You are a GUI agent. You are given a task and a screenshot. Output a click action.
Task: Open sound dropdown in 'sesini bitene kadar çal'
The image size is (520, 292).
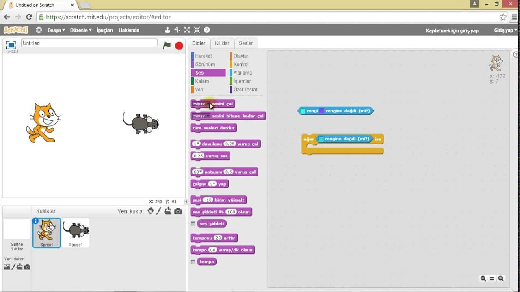(208, 116)
